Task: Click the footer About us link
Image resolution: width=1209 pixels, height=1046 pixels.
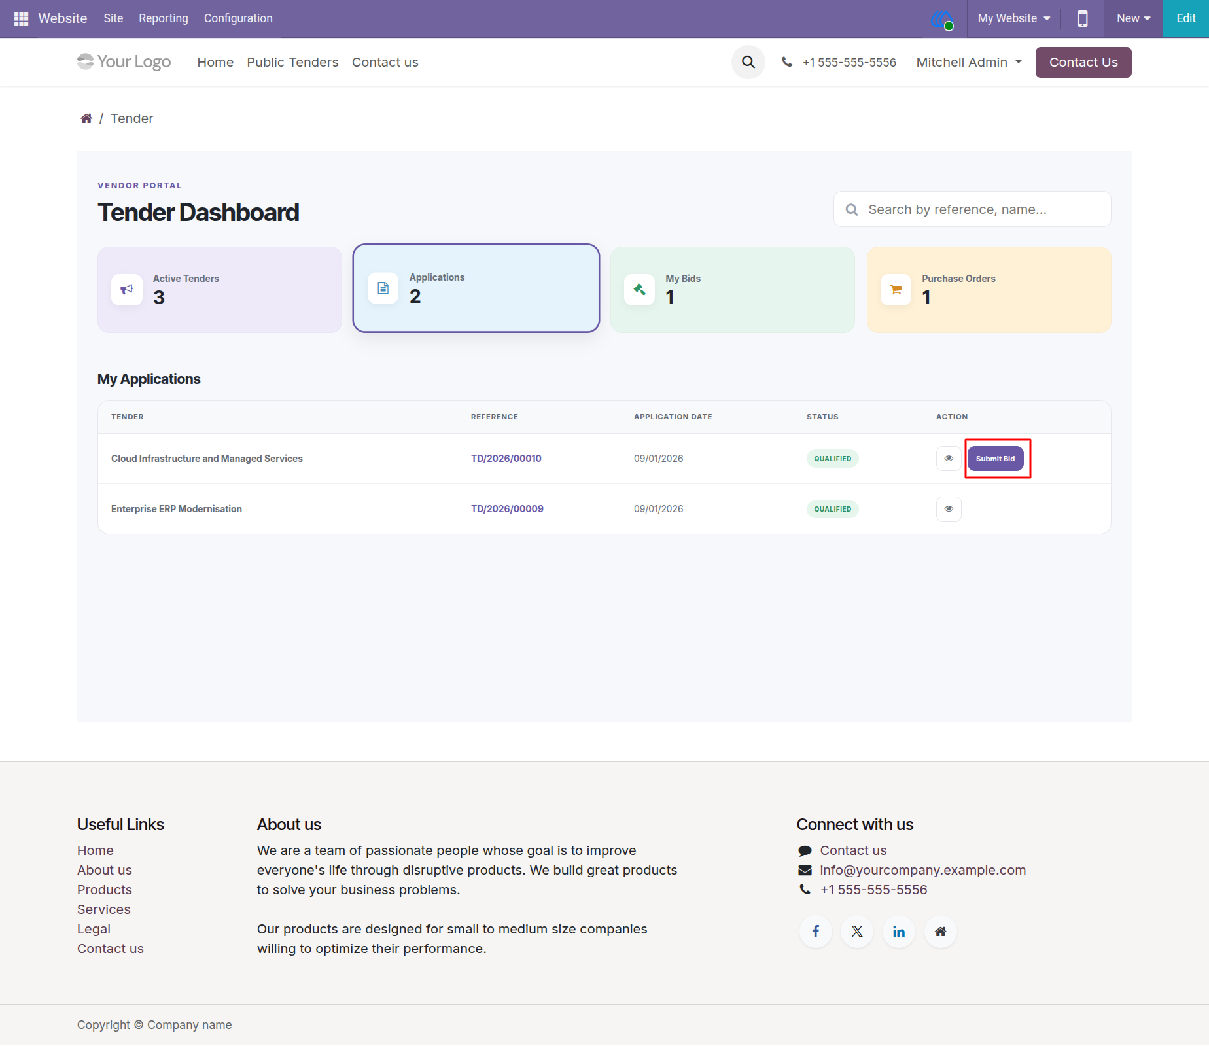Action: point(105,870)
